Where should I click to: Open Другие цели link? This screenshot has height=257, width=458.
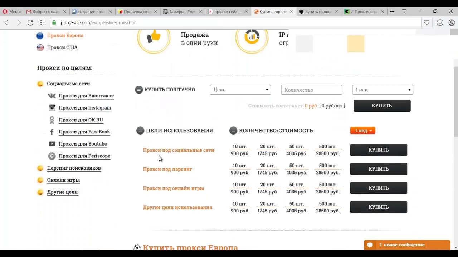tap(62, 192)
